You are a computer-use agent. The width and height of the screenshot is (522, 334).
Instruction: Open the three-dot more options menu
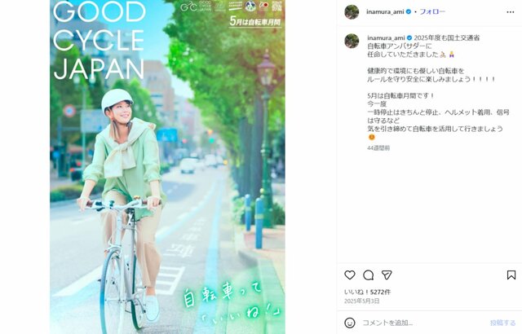511,12
